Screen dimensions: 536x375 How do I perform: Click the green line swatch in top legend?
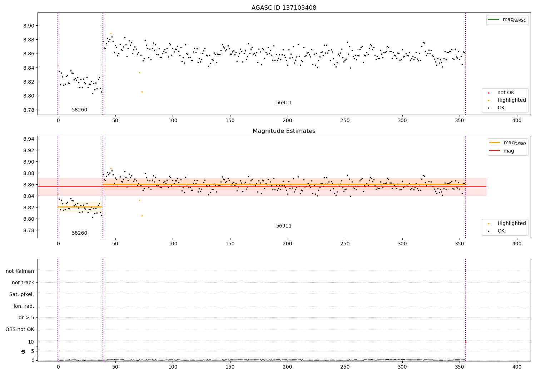493,20
